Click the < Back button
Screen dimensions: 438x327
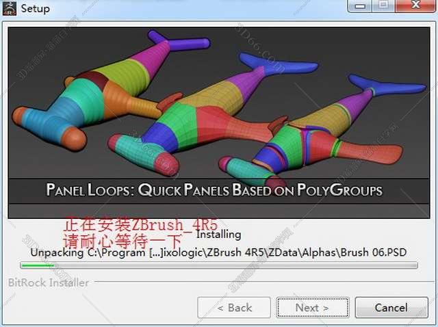point(234,307)
